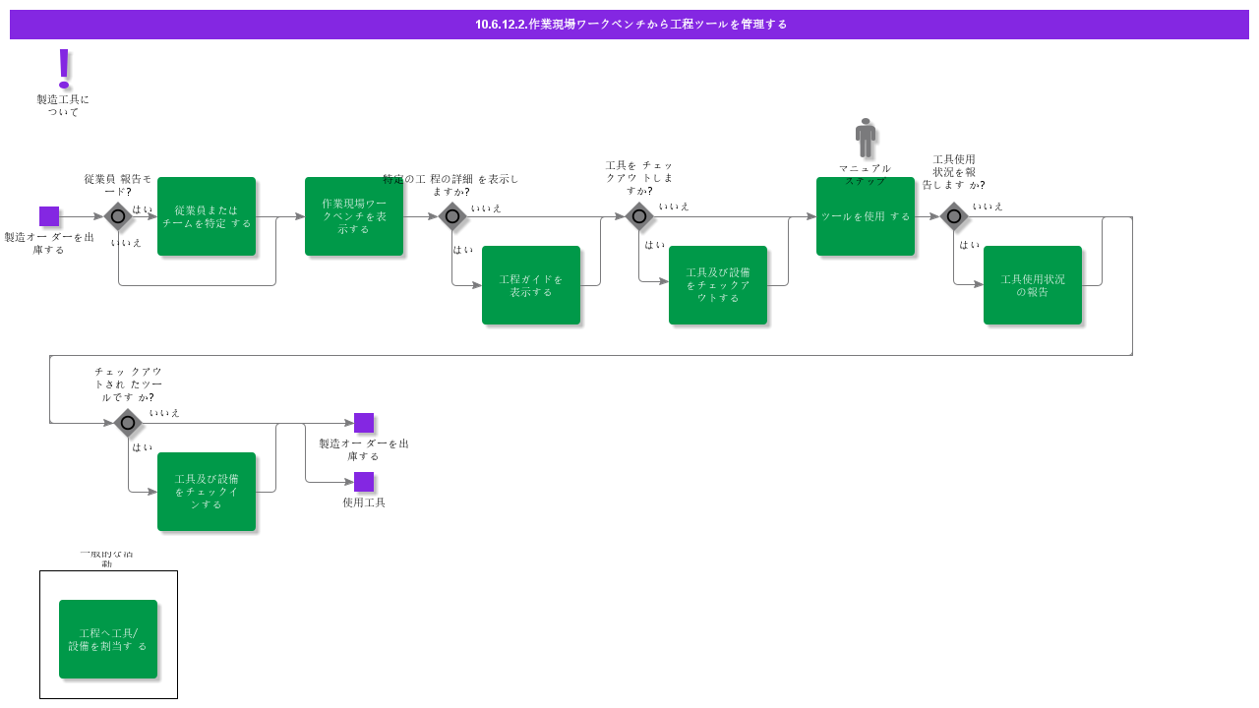Select the start event square 製造オーダーを出庫する
Screen dimensions: 1259x708
pos(49,216)
